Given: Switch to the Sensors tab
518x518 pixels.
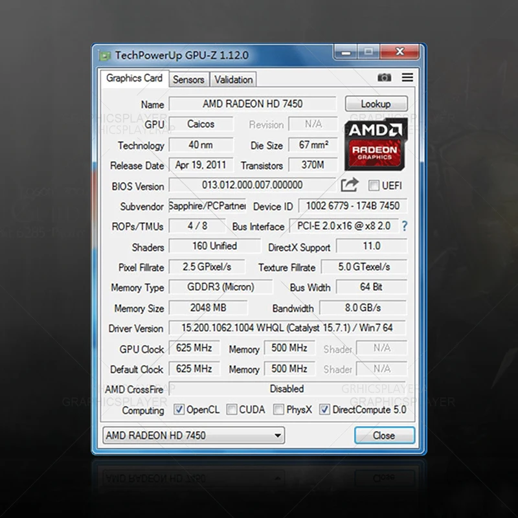Looking at the screenshot, I should (188, 80).
